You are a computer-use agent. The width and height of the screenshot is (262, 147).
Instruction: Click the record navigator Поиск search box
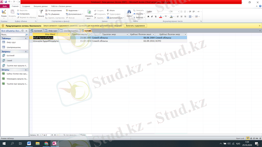(86, 135)
